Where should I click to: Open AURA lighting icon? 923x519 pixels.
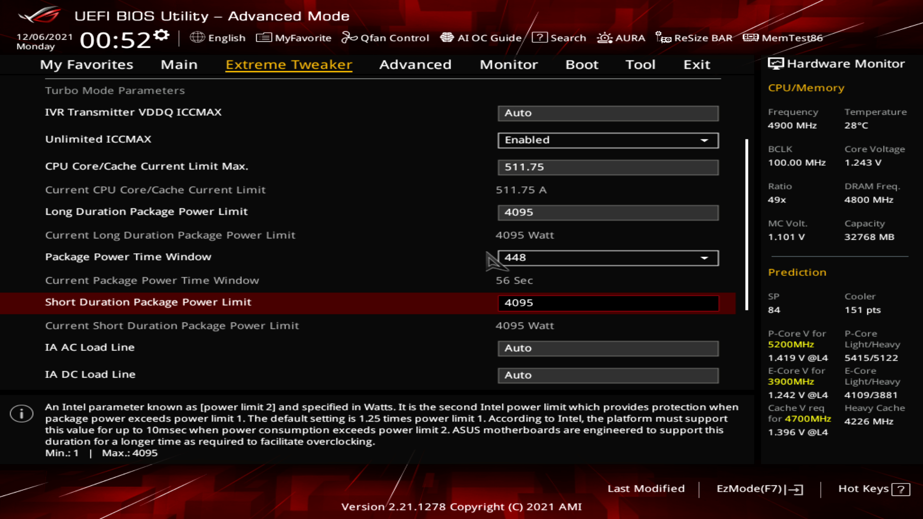point(604,37)
